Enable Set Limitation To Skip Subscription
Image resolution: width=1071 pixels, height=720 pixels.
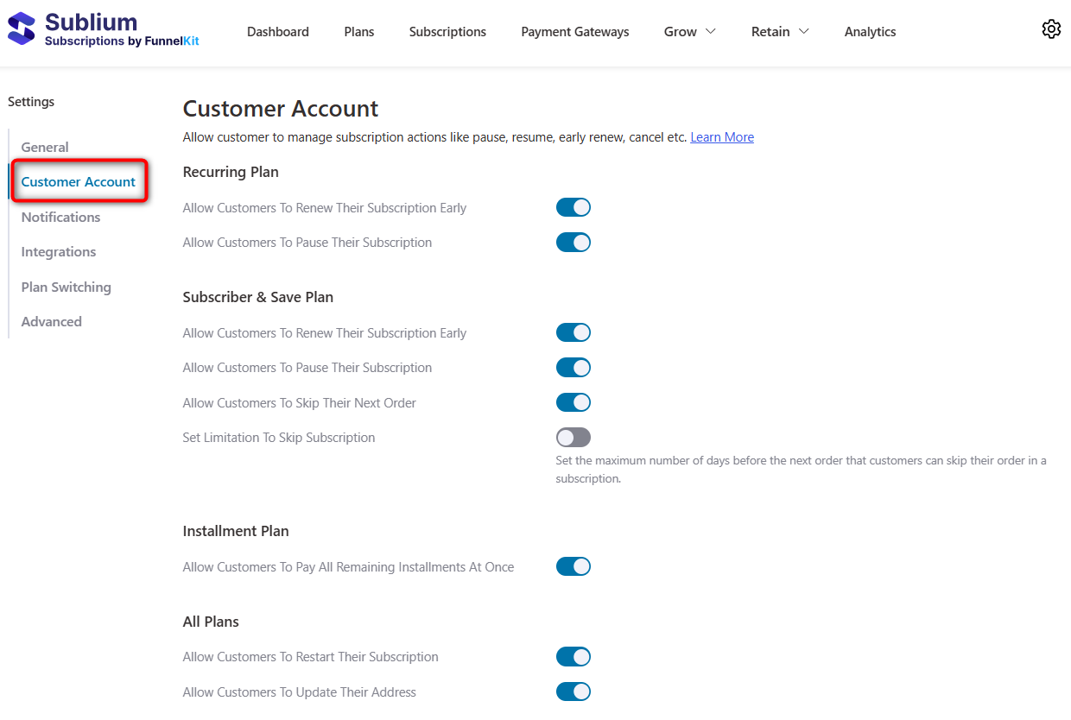574,438
